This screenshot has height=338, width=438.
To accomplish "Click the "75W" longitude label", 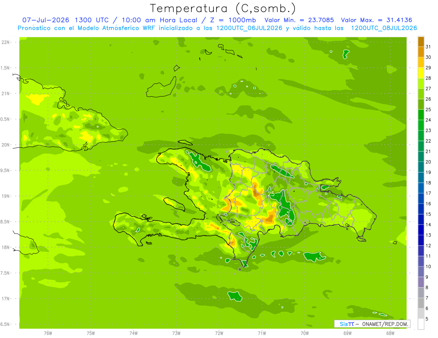I will tap(91, 333).
